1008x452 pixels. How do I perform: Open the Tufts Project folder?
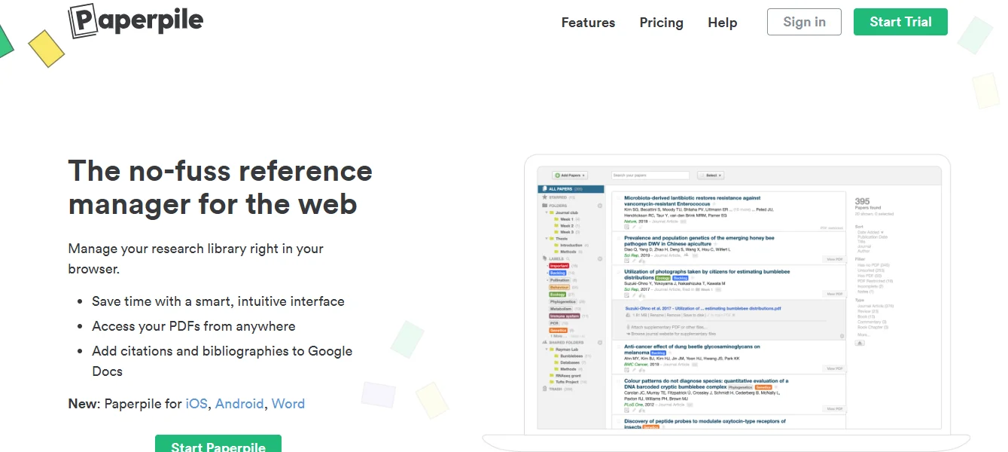click(x=567, y=382)
